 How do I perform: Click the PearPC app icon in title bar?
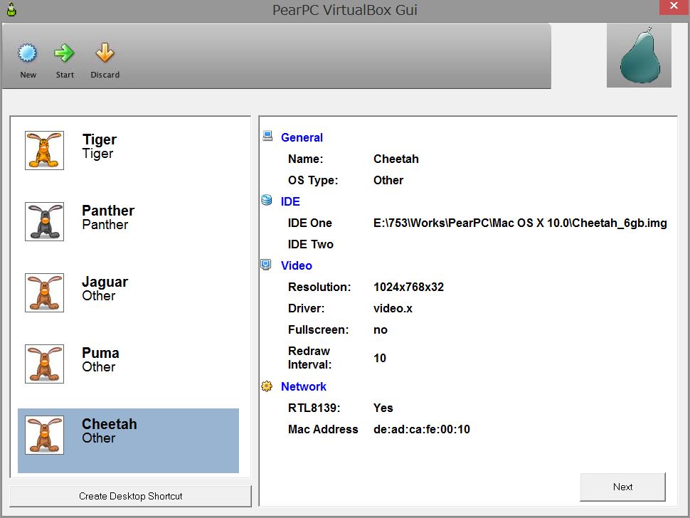[11, 9]
